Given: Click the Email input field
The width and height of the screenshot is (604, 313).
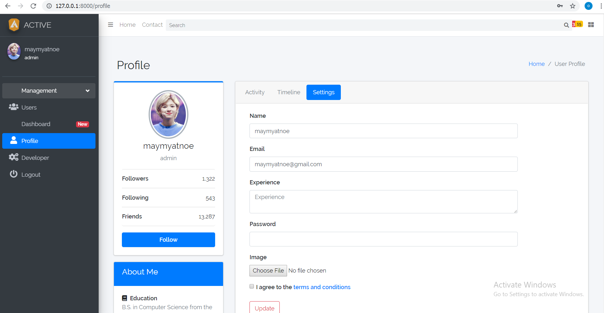Looking at the screenshot, I should pos(383,164).
